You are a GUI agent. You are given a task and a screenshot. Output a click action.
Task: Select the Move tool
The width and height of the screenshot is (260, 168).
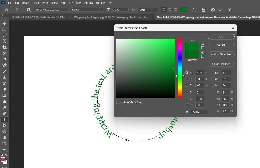click(4, 23)
